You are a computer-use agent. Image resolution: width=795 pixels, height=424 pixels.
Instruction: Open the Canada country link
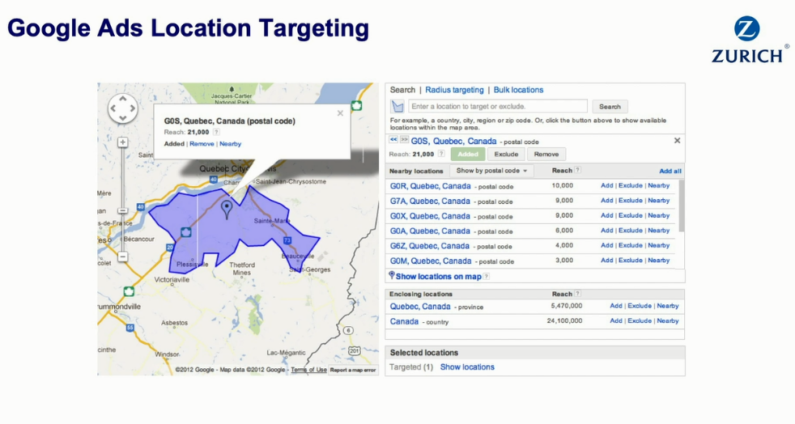(404, 322)
